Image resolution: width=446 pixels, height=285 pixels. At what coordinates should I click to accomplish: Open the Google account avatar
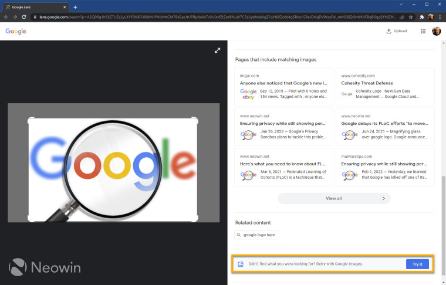437,31
